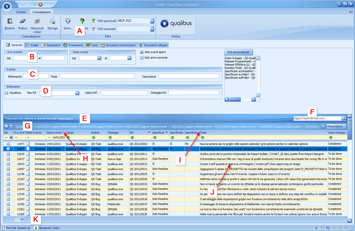Click the document icon in row 11971
The height and width of the screenshot is (231, 355).
pos(28,144)
